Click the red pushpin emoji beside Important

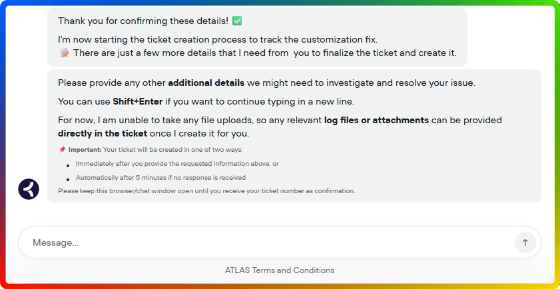click(x=62, y=150)
